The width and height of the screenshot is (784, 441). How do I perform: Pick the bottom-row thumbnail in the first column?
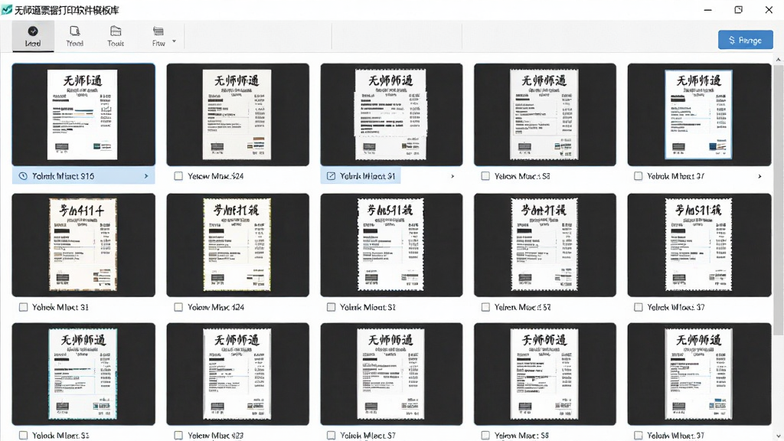coord(83,374)
